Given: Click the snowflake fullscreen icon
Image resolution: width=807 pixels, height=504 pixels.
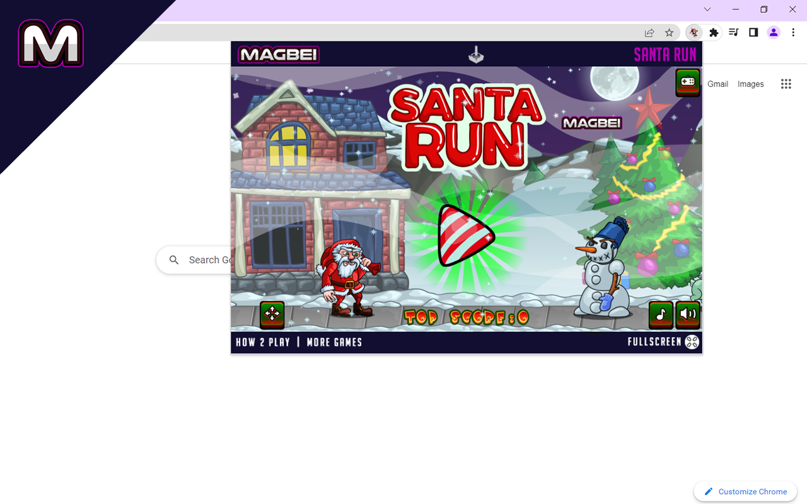Looking at the screenshot, I should (692, 341).
